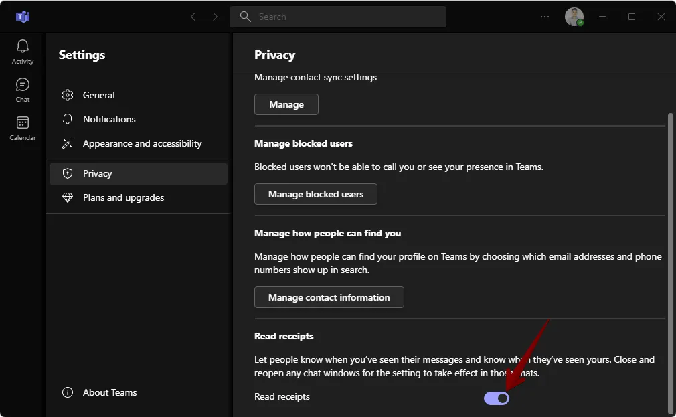This screenshot has width=676, height=417.
Task: Switch to the Chat icon
Action: [x=22, y=86]
